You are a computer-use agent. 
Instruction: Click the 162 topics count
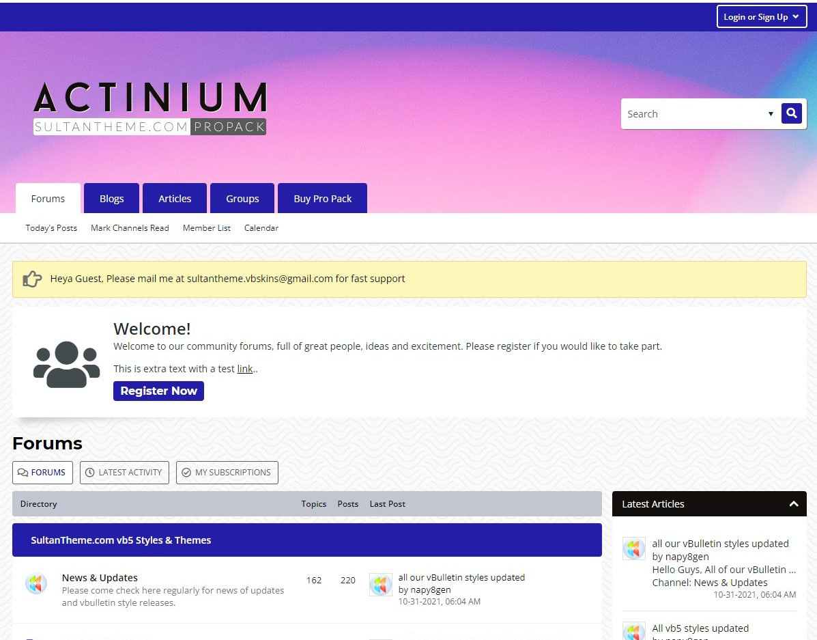click(314, 580)
